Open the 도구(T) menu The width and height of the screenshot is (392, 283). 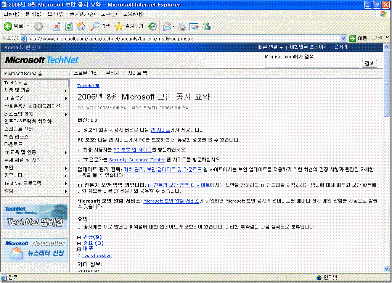click(x=109, y=14)
